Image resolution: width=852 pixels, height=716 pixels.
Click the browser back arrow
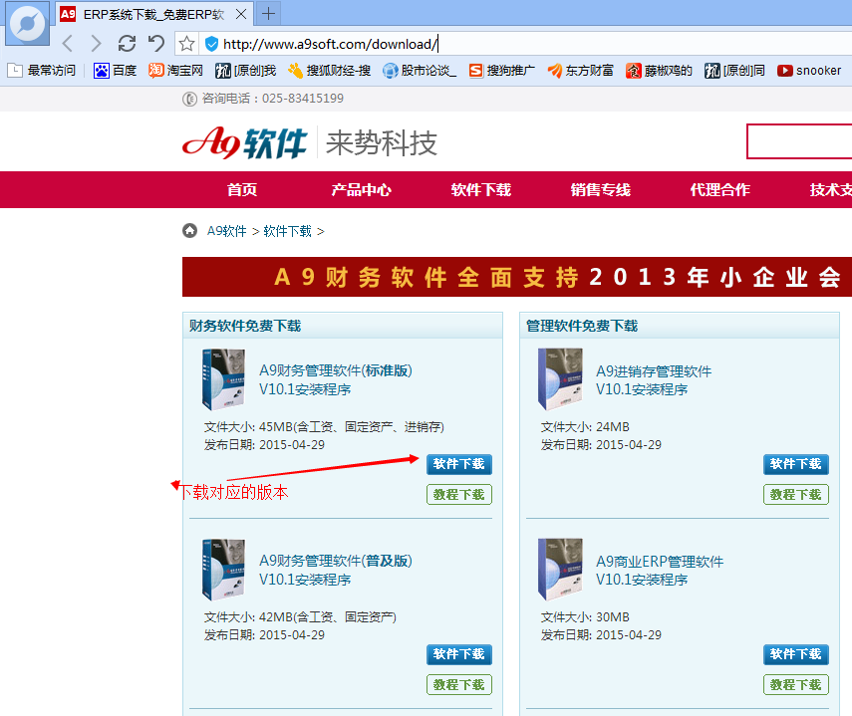pyautogui.click(x=67, y=44)
